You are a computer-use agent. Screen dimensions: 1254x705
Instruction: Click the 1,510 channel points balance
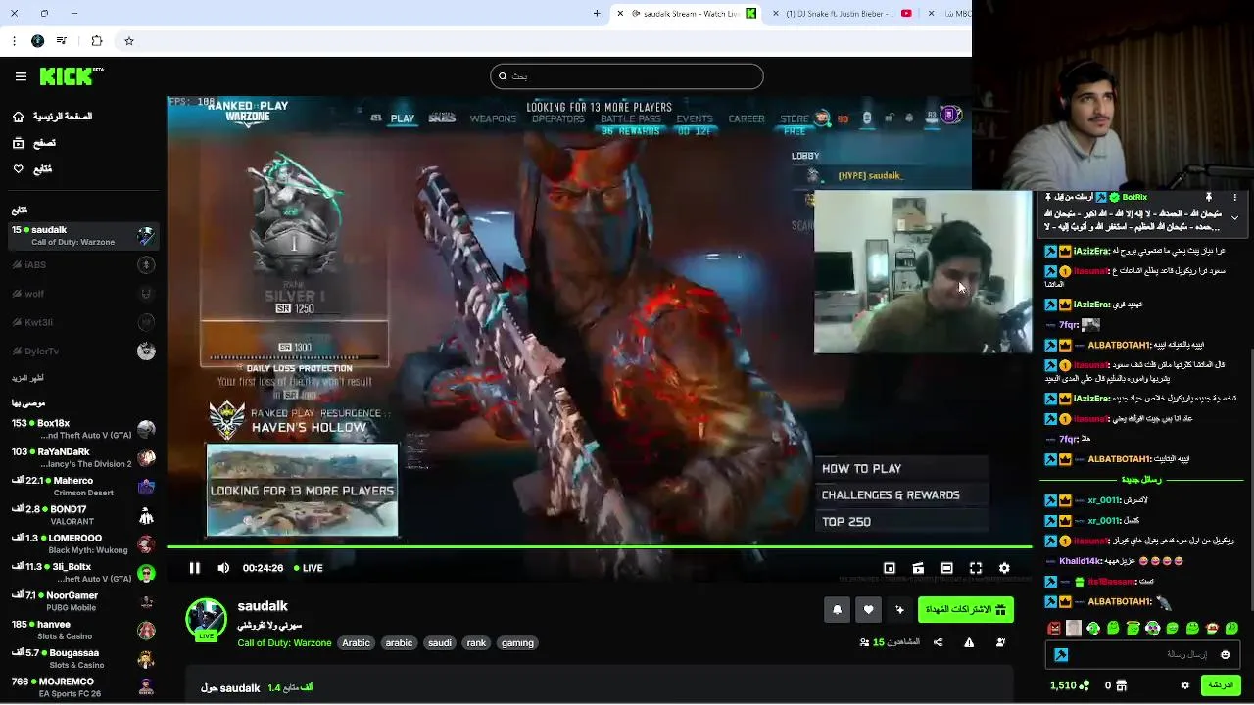click(x=1069, y=685)
